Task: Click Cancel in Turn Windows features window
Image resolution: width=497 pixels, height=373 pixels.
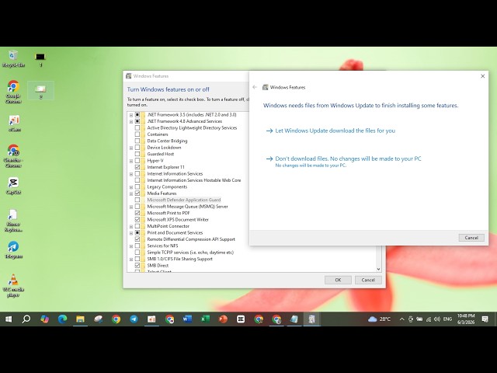Action: pyautogui.click(x=368, y=280)
